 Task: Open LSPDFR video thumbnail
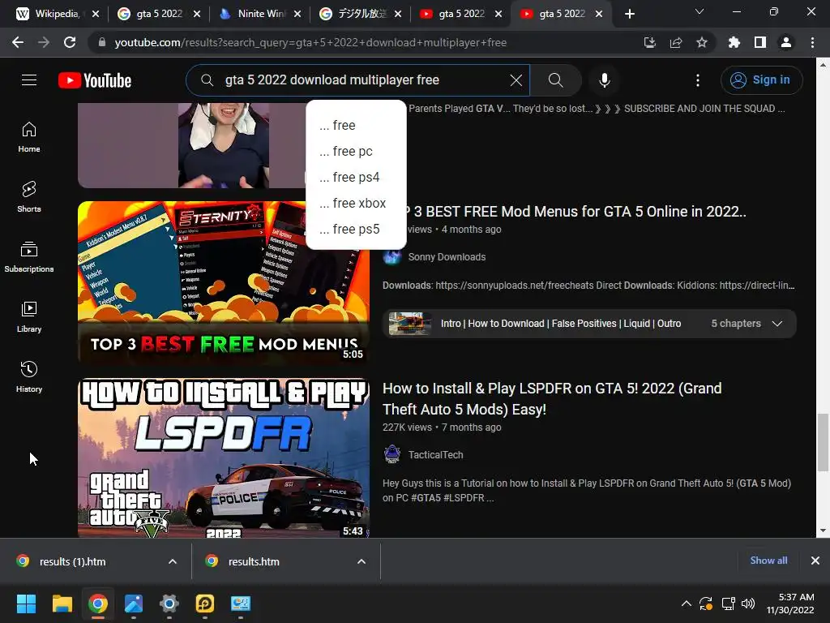click(x=224, y=458)
